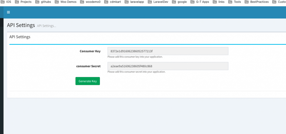Open the githubs bookmarks folder
This screenshot has width=286, height=134.
coord(43,2)
